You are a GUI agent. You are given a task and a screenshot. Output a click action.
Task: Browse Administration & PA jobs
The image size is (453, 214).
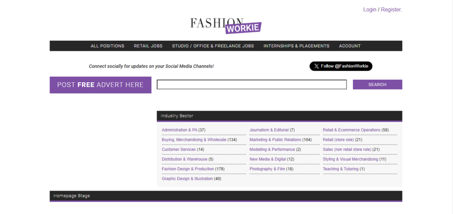[x=180, y=130]
